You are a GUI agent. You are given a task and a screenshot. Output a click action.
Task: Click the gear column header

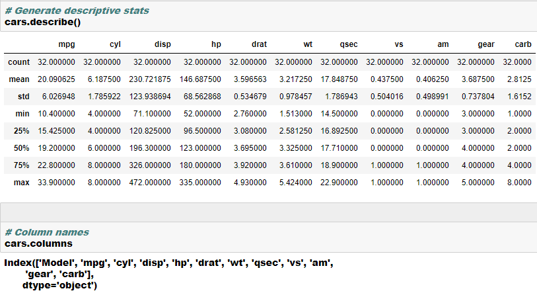(x=486, y=44)
